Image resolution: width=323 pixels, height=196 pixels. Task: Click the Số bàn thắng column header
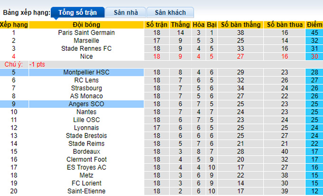click(240, 24)
